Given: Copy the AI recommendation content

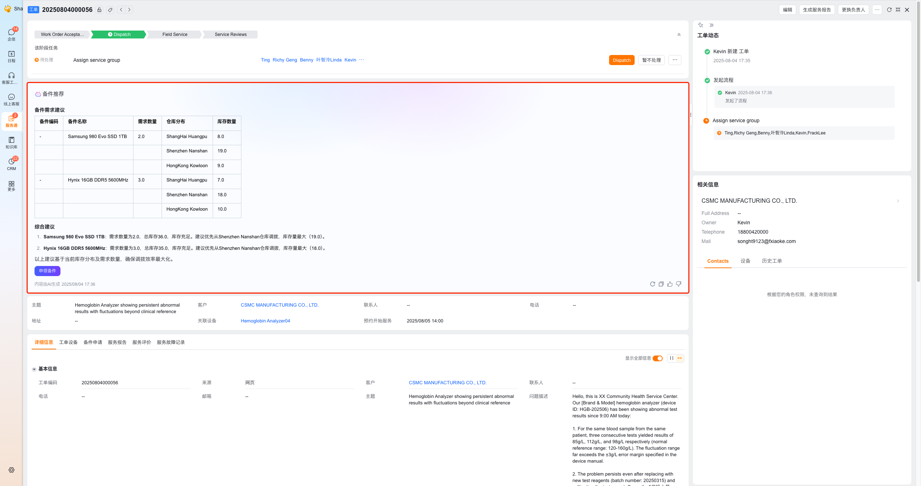Looking at the screenshot, I should coord(661,284).
